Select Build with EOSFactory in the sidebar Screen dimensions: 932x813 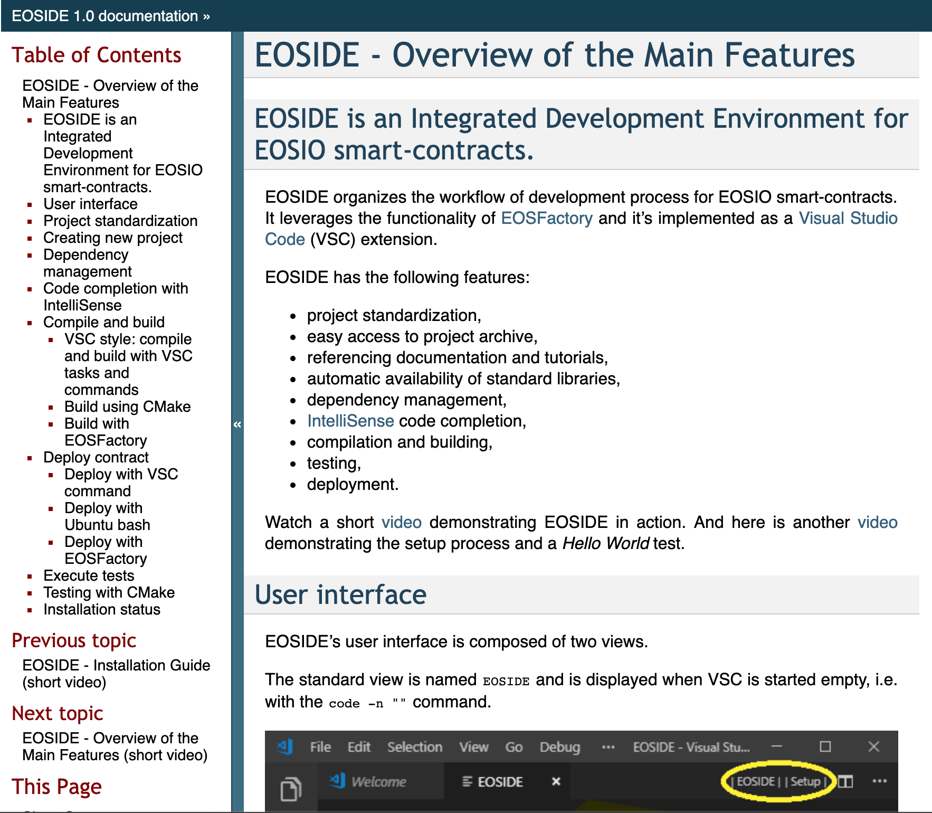click(106, 432)
